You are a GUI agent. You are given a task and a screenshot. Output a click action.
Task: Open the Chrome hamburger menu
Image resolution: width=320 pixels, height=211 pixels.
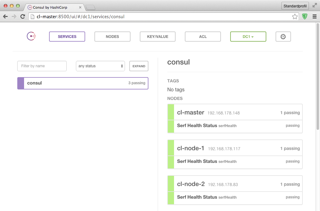pyautogui.click(x=314, y=17)
